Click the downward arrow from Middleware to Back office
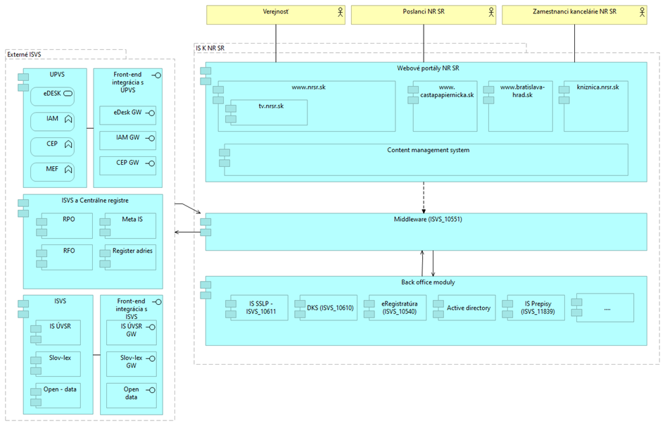 click(x=433, y=263)
